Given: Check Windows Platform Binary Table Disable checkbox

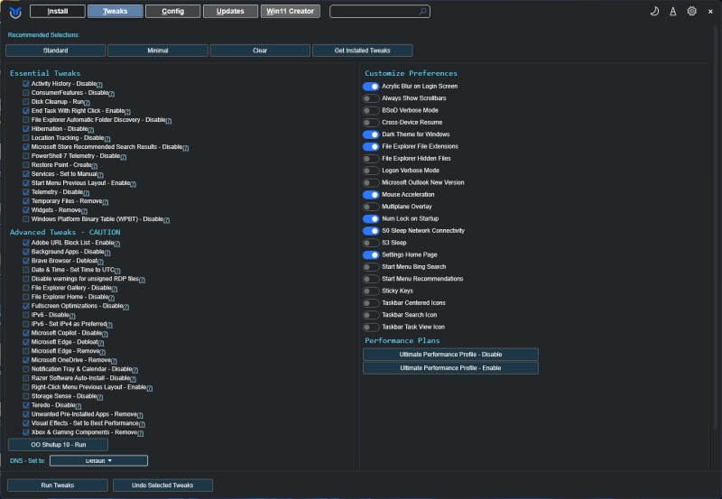Looking at the screenshot, I should pos(26,219).
